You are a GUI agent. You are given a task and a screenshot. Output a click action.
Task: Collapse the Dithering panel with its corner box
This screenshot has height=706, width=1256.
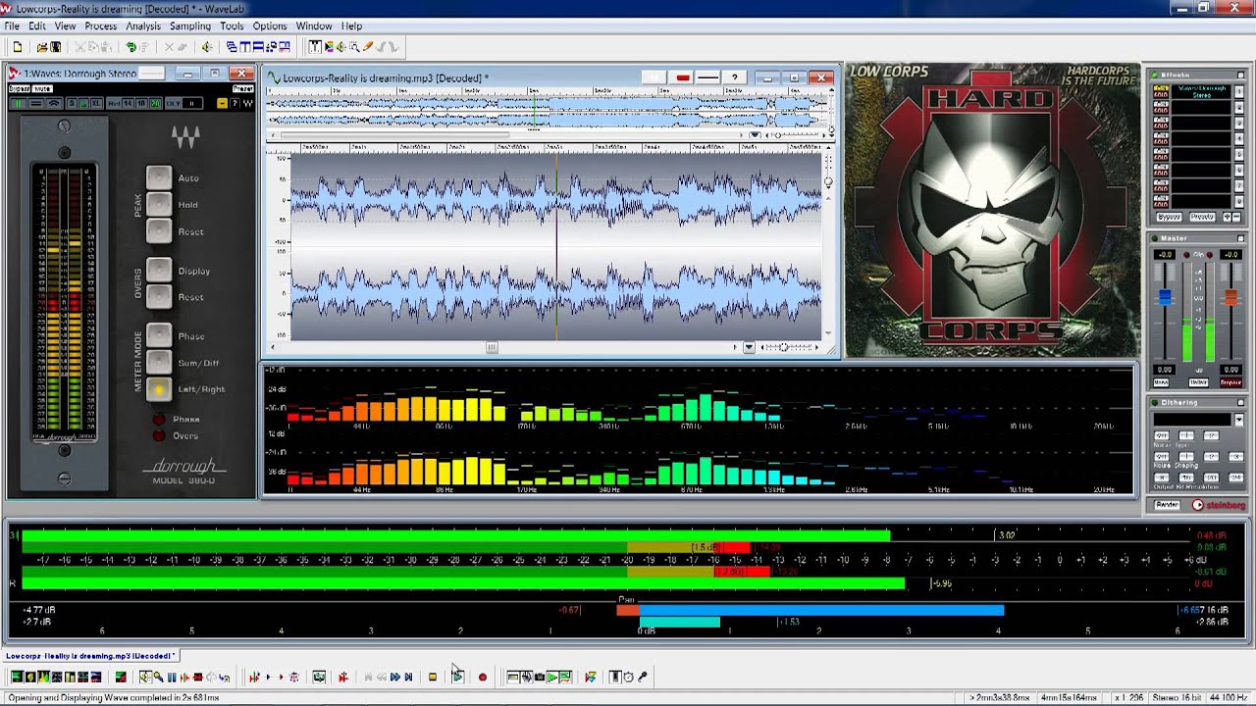(x=1240, y=402)
